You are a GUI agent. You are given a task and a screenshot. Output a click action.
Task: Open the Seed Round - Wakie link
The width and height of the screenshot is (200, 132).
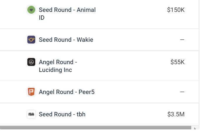coord(66,40)
